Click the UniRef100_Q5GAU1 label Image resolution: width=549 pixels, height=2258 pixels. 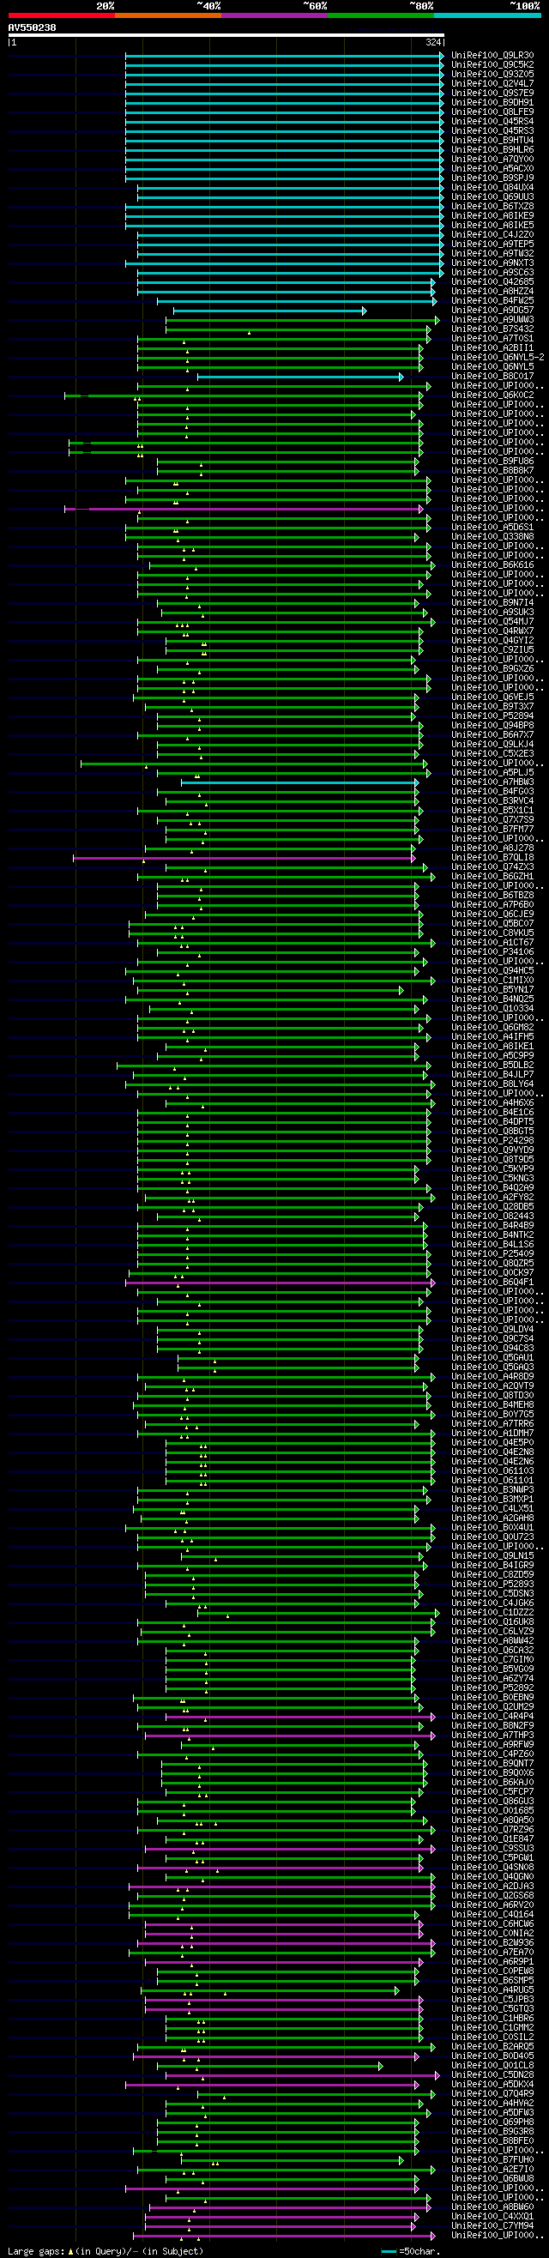(x=492, y=1358)
